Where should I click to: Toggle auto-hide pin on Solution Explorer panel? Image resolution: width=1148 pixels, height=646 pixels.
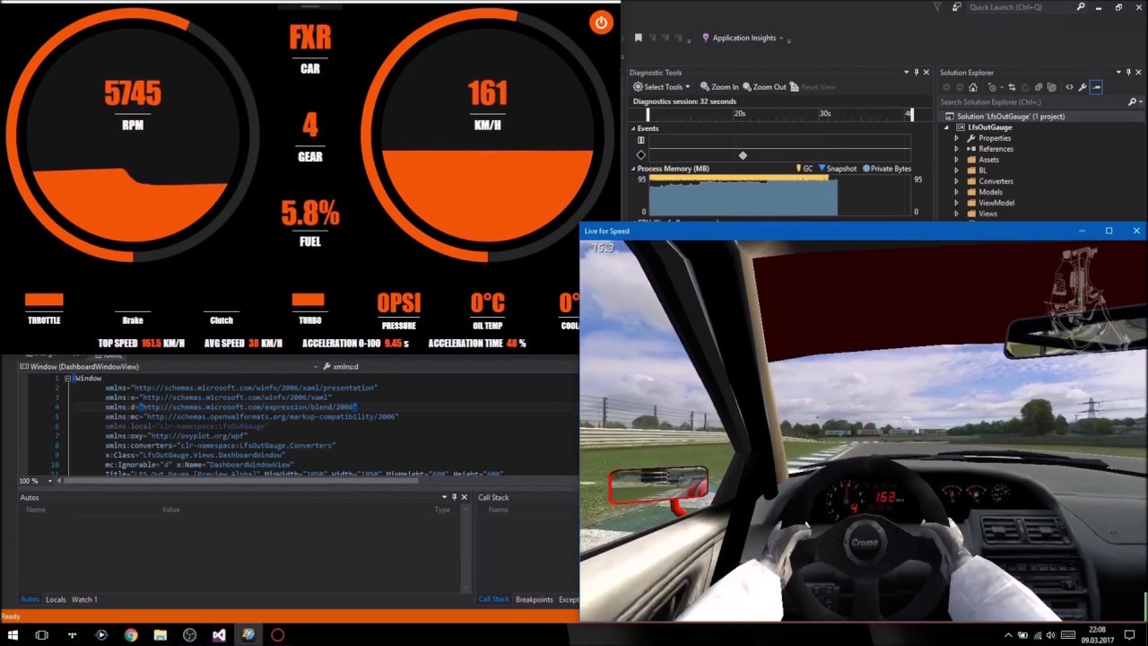point(1128,73)
